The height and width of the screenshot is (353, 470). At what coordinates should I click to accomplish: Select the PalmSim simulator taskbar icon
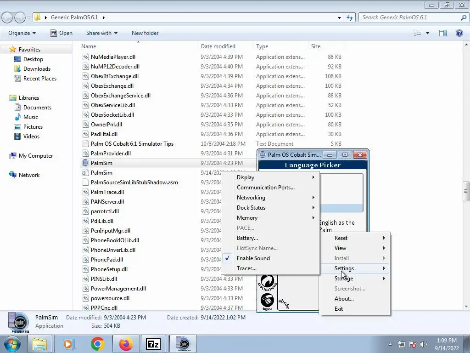click(x=184, y=344)
